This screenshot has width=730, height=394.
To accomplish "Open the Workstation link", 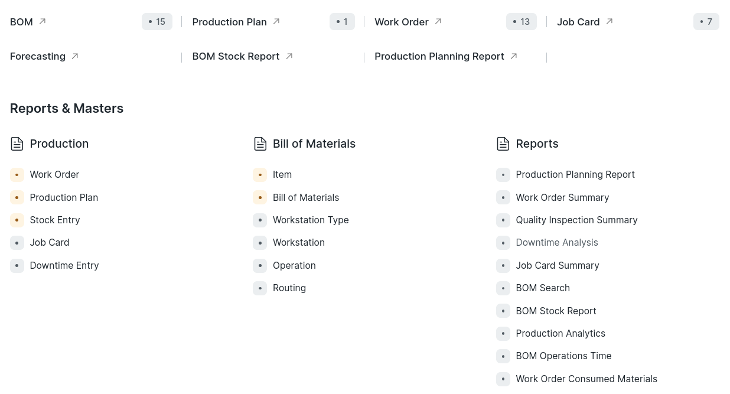I will click(299, 242).
